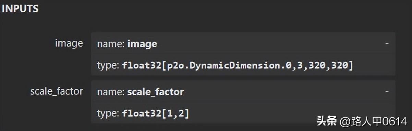The height and width of the screenshot is (131, 412).
Task: Select the image argument label on left
Action: click(69, 44)
